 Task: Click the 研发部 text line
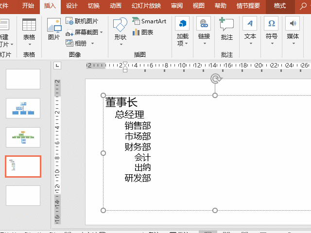pos(138,178)
